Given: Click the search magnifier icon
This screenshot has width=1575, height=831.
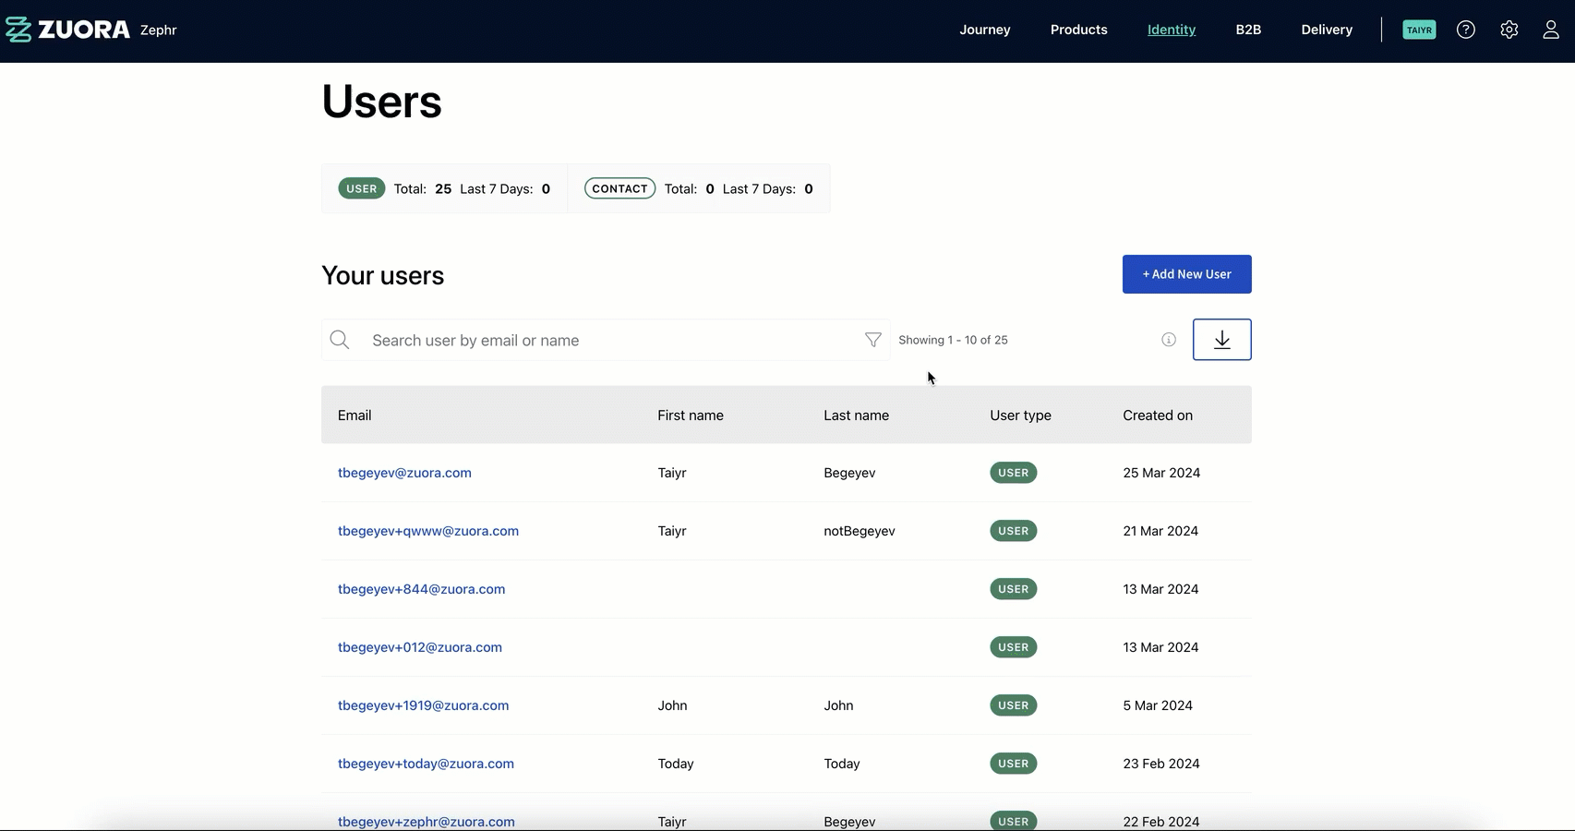Looking at the screenshot, I should [x=339, y=339].
